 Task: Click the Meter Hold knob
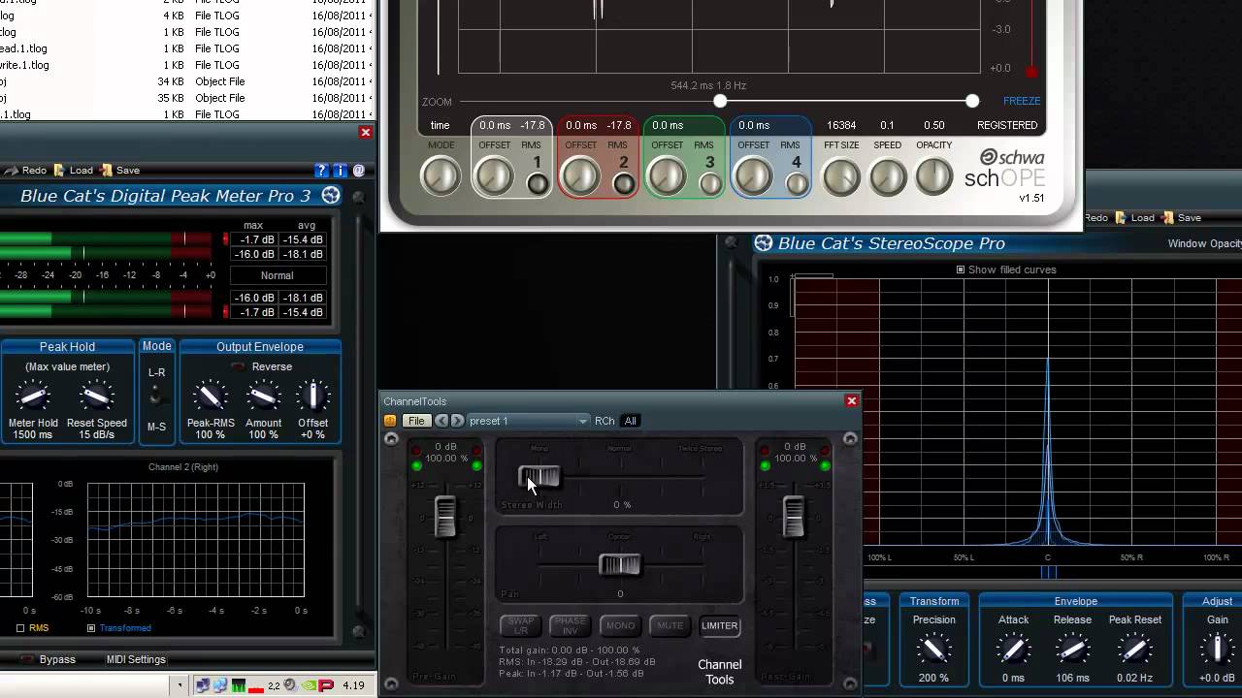click(33, 396)
